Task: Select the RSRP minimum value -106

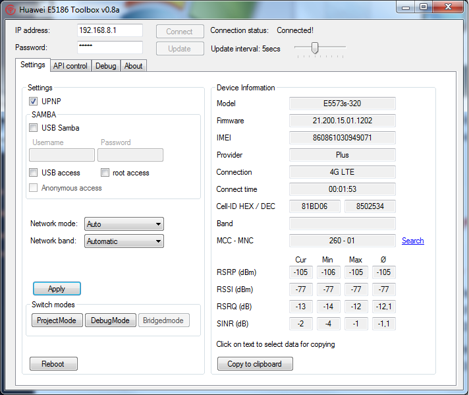Action: tap(329, 272)
